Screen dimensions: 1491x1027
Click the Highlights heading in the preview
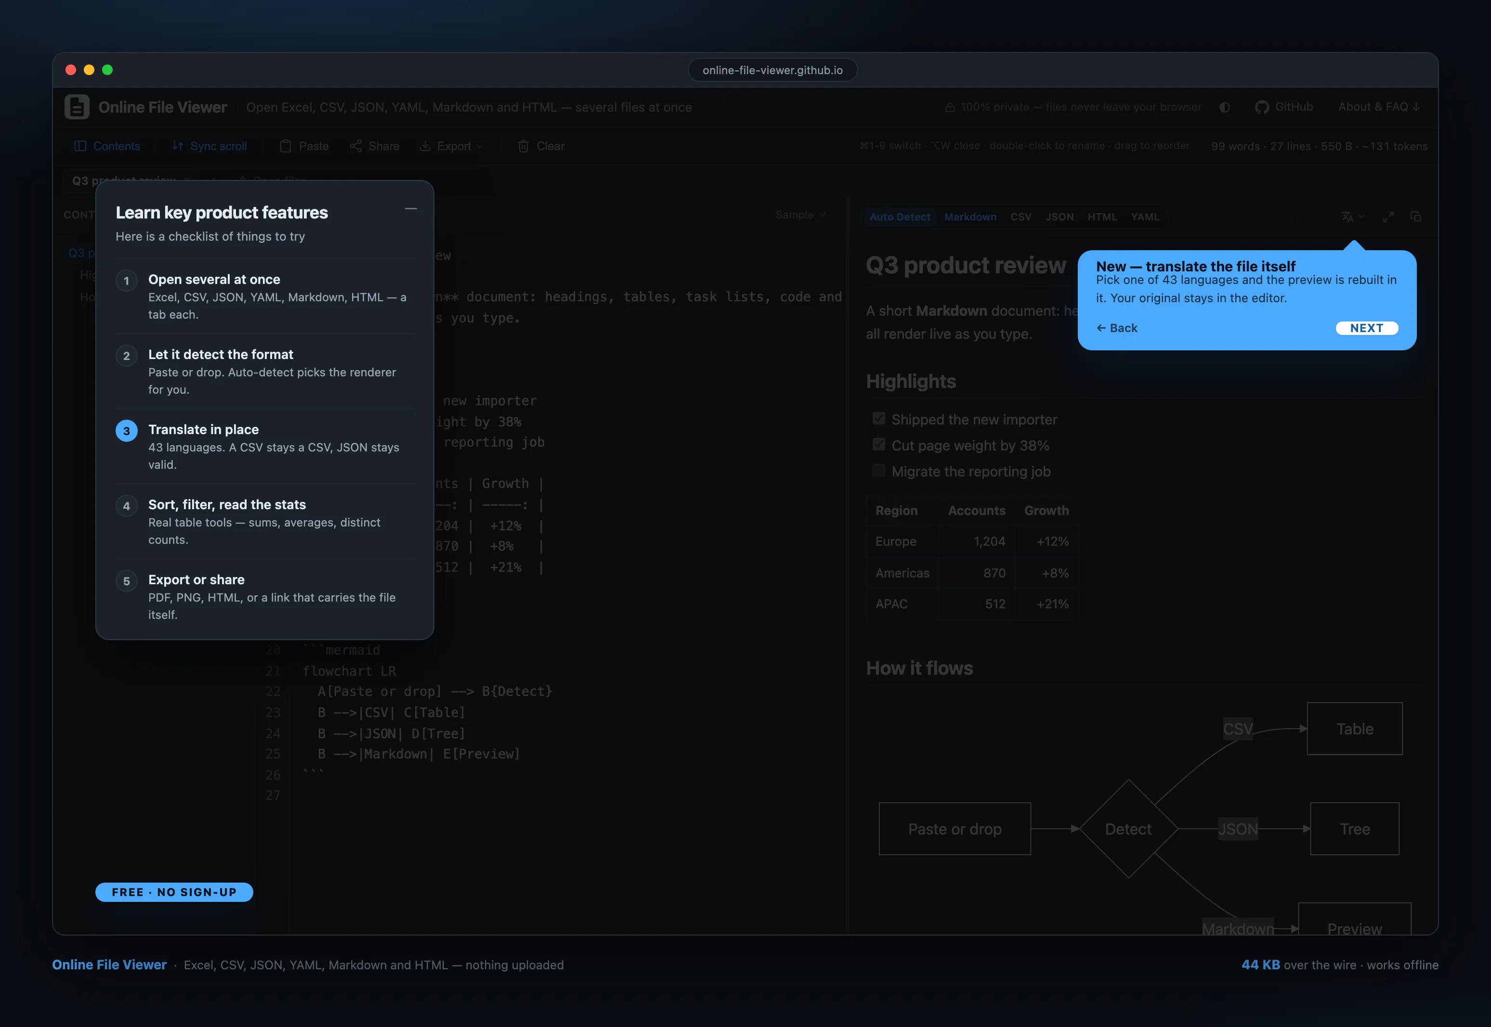click(x=911, y=381)
